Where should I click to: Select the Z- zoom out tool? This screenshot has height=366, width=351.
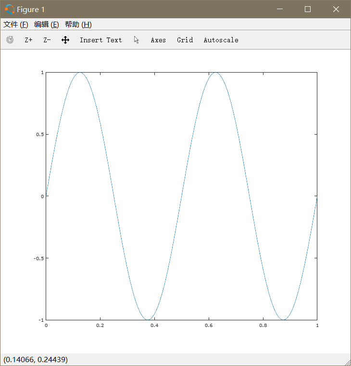click(47, 40)
